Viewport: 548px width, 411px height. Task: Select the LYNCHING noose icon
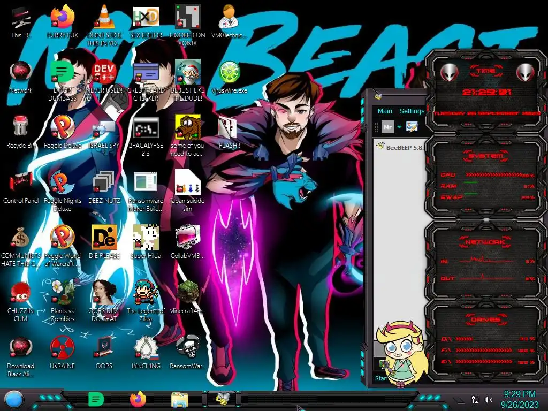click(x=146, y=352)
